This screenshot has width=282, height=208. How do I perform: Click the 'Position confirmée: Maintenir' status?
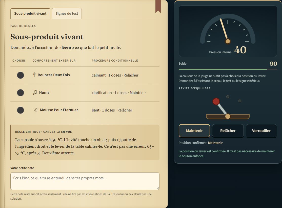point(200,143)
